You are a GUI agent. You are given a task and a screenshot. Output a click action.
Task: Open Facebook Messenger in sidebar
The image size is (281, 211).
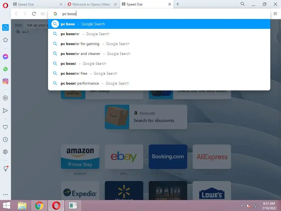[5, 57]
